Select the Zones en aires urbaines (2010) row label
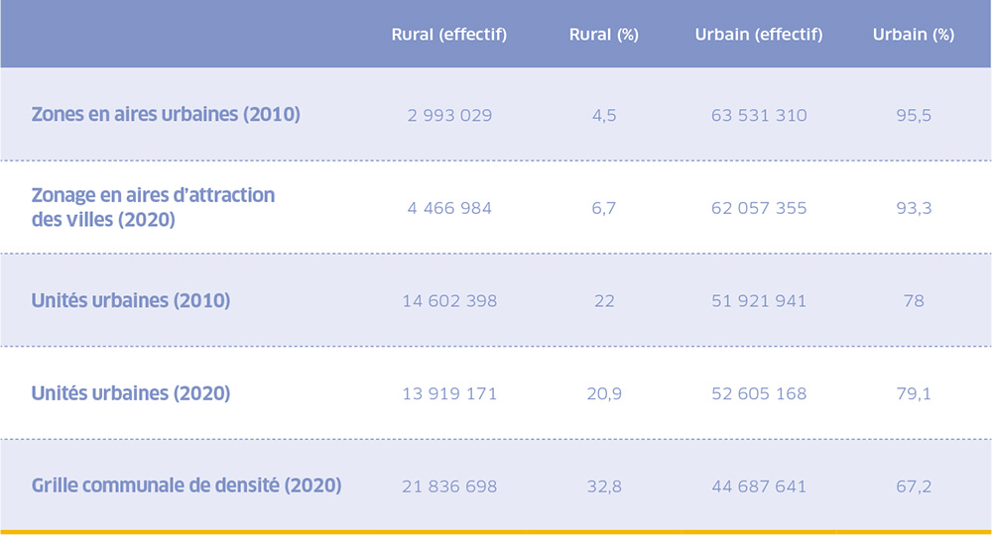Screen dimensions: 992x537 [166, 114]
